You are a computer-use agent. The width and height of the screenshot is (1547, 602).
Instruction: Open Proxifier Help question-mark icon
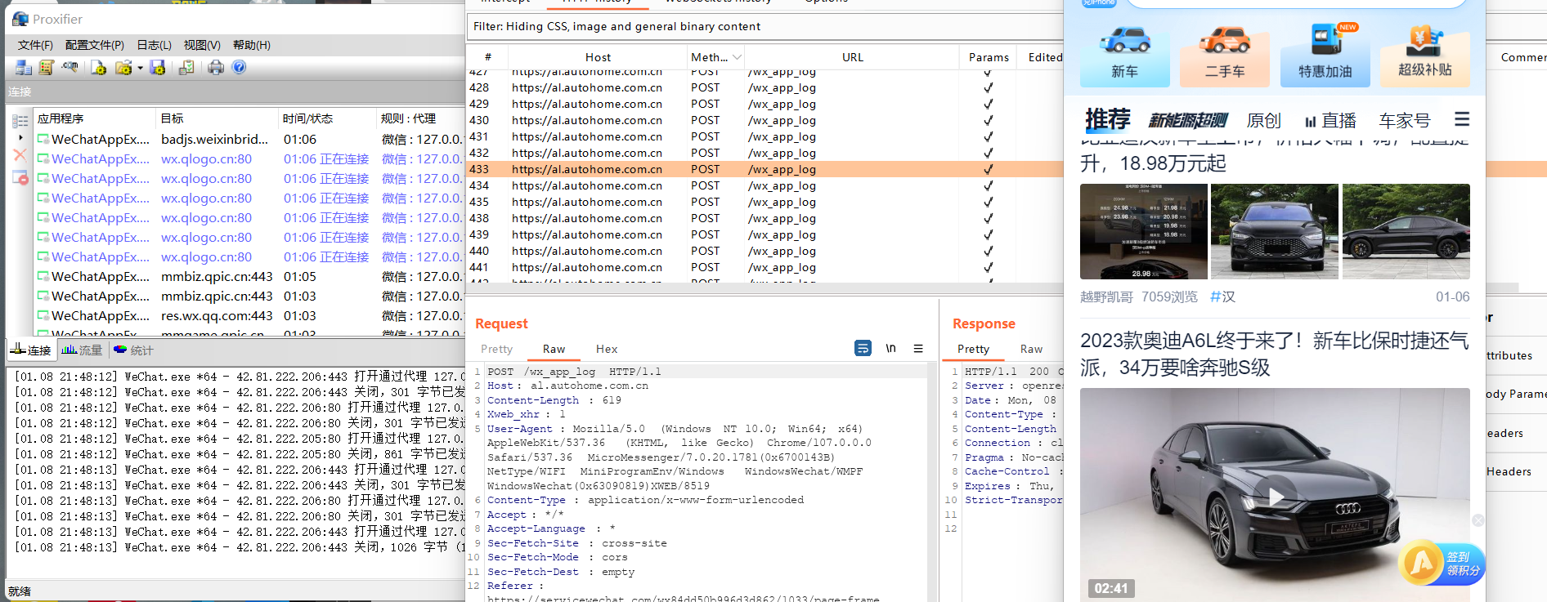coord(239,67)
